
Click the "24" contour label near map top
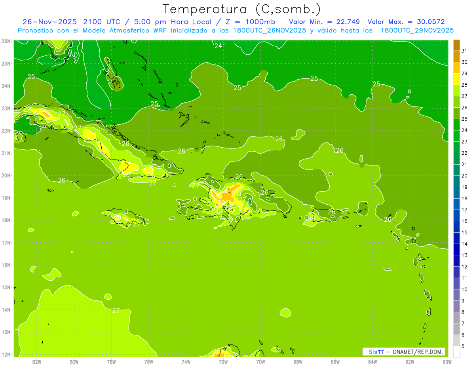[x=218, y=46]
